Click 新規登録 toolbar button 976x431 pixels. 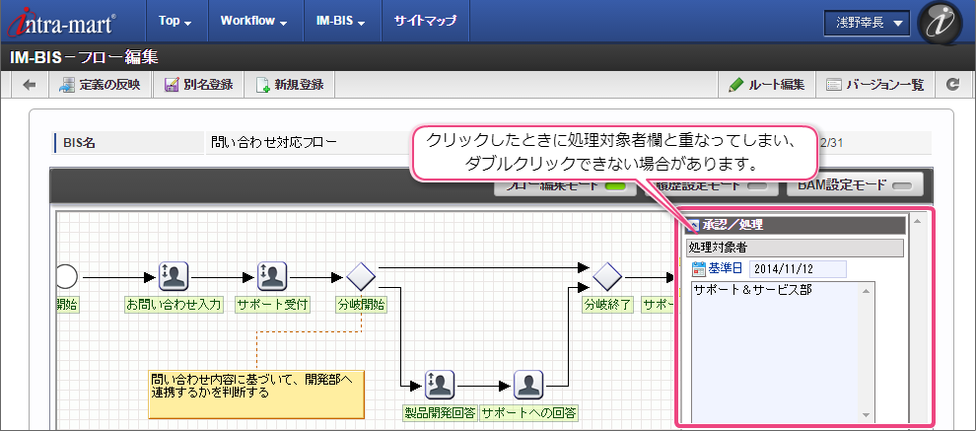point(290,85)
